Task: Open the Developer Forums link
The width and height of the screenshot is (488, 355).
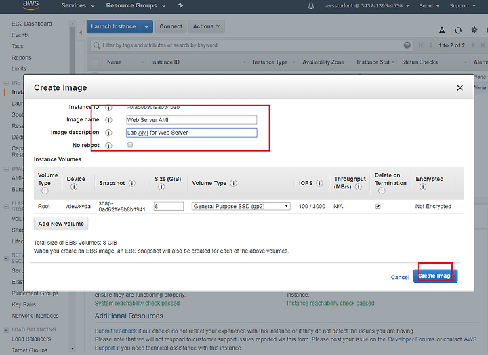Action: 411,339
